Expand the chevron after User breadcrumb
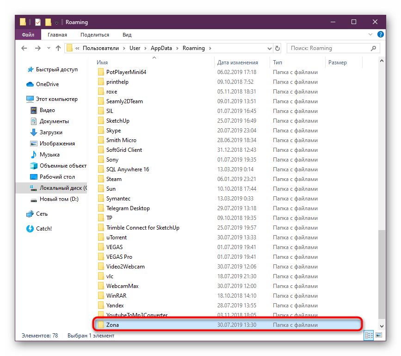 145,48
